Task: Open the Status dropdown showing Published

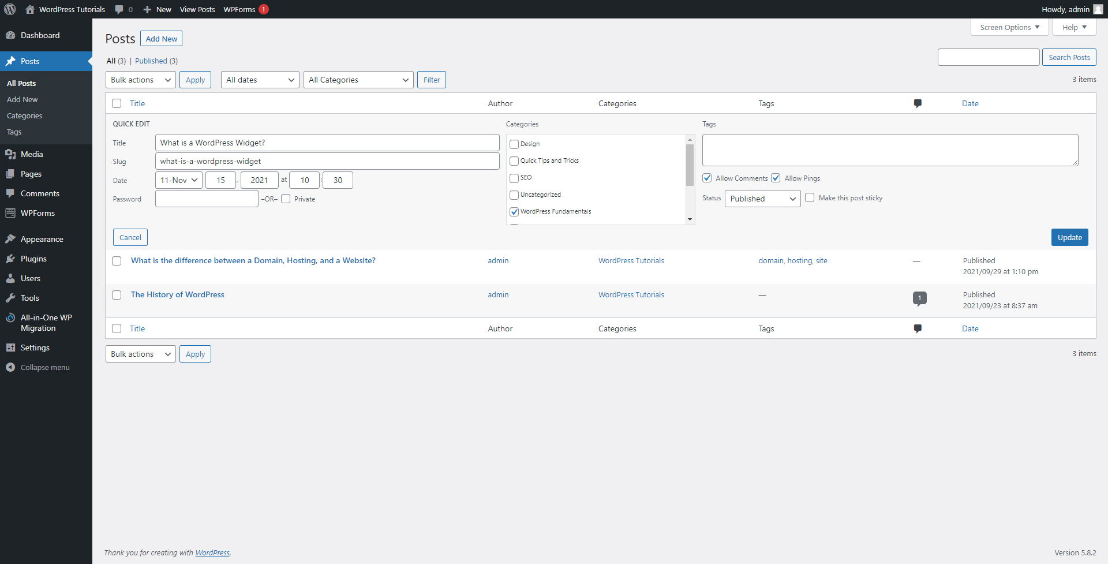Action: 763,199
